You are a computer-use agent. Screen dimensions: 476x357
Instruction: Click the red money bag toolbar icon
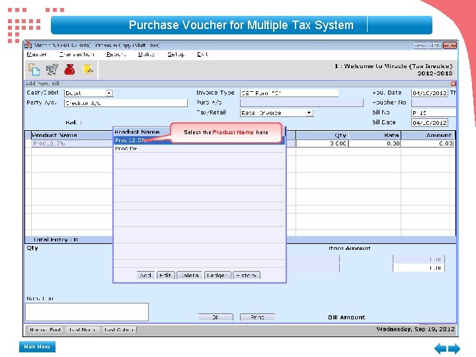(69, 69)
